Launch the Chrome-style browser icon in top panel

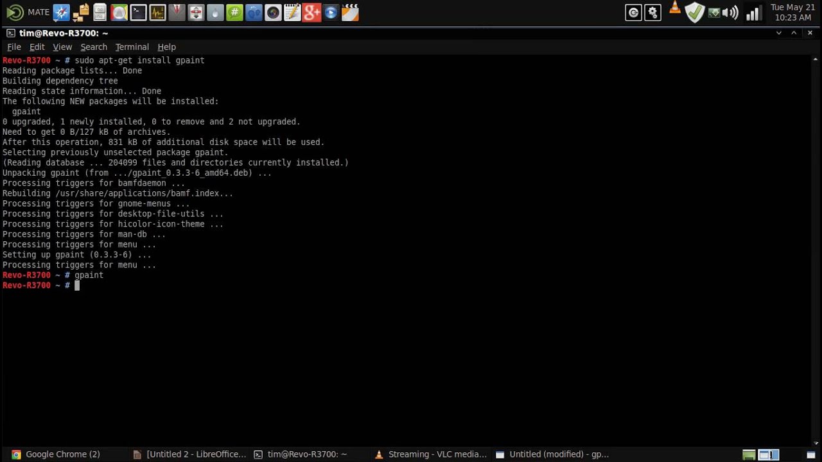coord(119,12)
